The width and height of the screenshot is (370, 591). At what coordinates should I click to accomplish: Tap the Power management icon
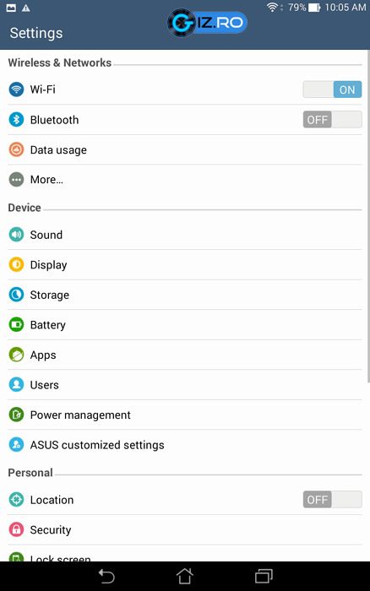point(16,415)
